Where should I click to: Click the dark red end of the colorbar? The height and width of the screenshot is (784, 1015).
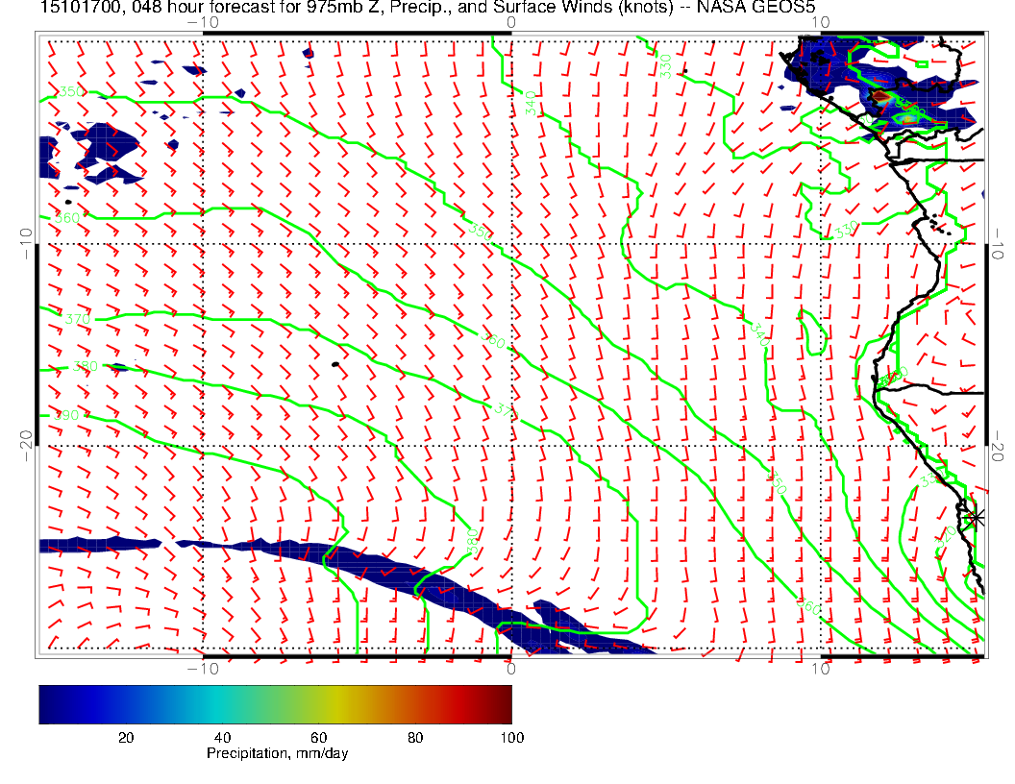[x=504, y=703]
